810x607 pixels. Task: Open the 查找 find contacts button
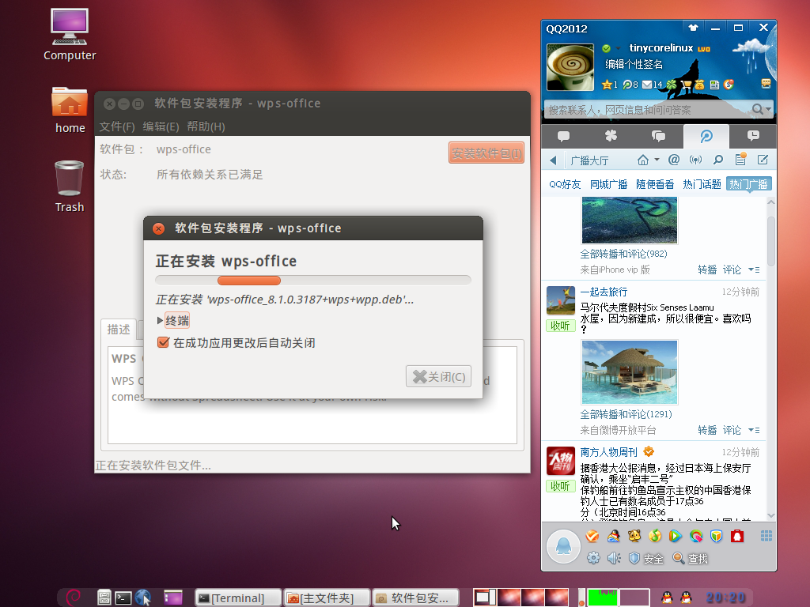(690, 559)
